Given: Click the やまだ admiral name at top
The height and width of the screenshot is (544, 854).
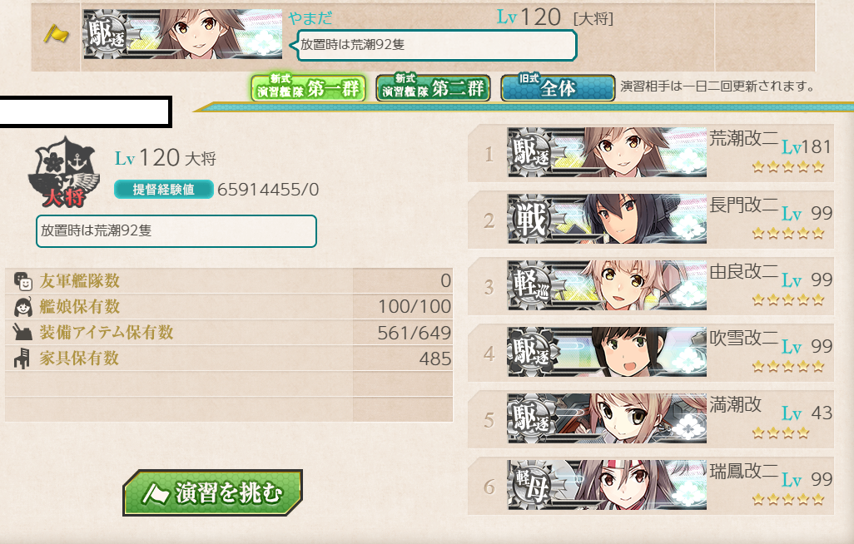Looking at the screenshot, I should pyautogui.click(x=310, y=18).
